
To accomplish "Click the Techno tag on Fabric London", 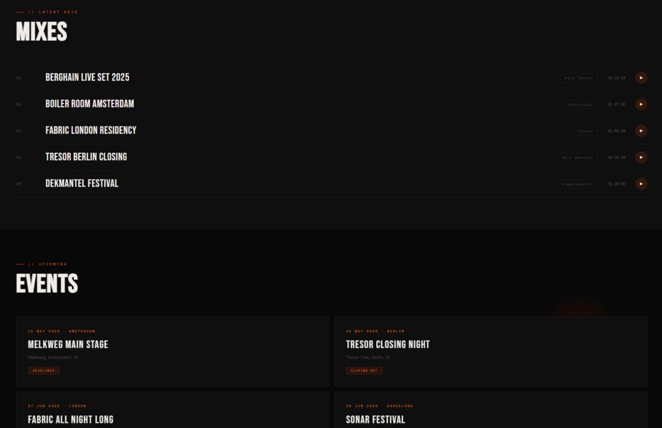I will (x=586, y=131).
